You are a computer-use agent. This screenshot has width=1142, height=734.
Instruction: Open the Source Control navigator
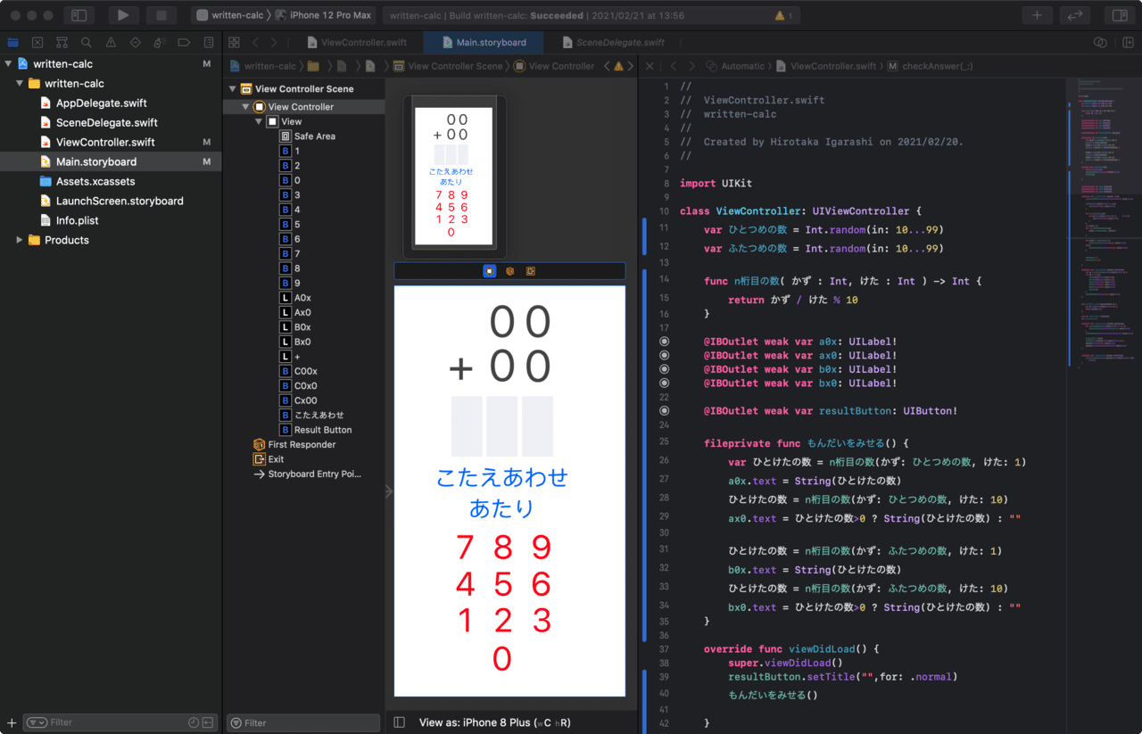point(37,42)
